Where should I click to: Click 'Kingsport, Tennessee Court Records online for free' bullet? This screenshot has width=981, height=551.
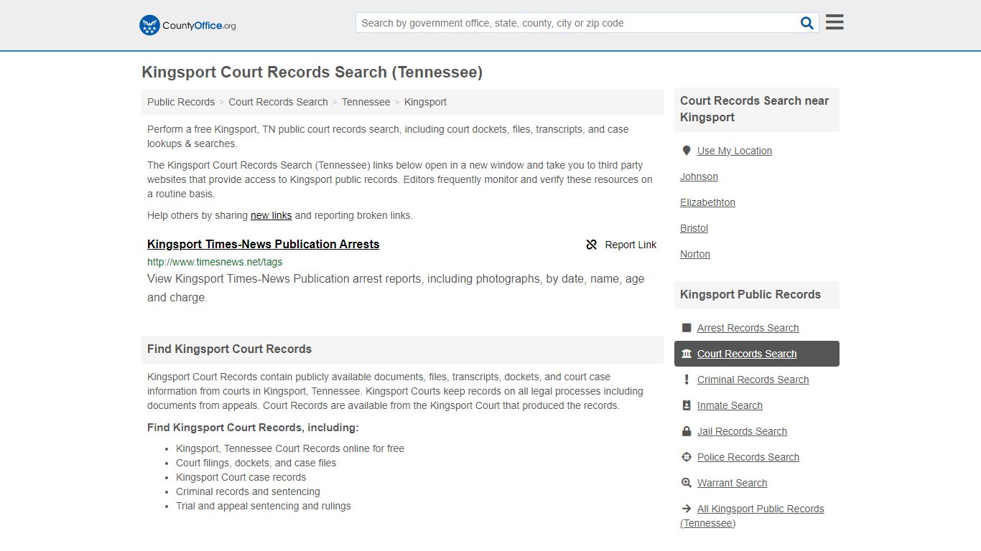click(x=290, y=448)
